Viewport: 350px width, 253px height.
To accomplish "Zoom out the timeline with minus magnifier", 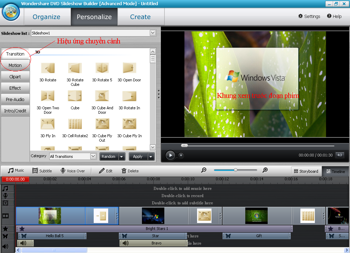I will point(204,170).
